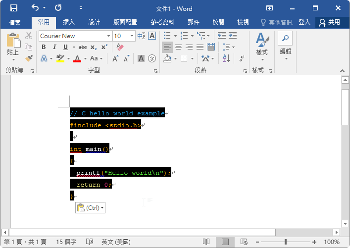This screenshot has height=248, width=350.
Task: Justify the paragraph text
Action: [200, 47]
